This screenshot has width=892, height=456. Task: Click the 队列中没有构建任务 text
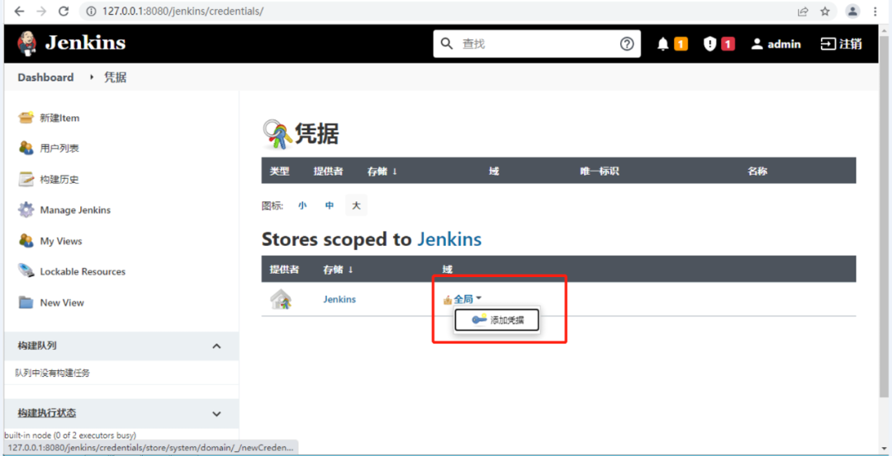[x=52, y=373]
